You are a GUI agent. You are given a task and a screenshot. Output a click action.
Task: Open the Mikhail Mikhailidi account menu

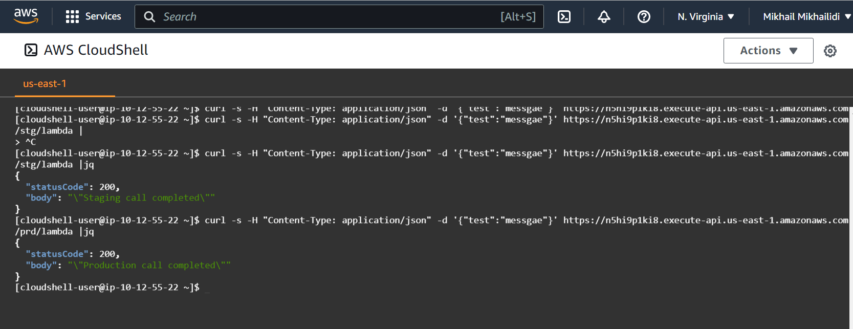pos(806,17)
